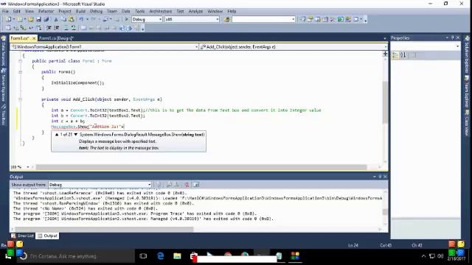Click the split editor handle above scrollbar
Viewport: 472px width, 265px height.
[385, 54]
